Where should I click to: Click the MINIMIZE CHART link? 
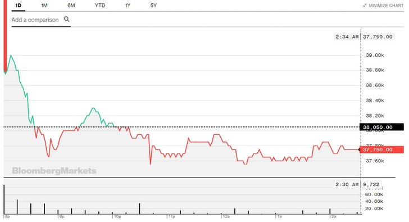point(386,6)
